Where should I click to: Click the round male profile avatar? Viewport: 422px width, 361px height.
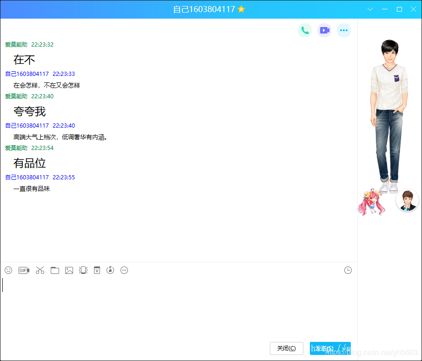407,200
